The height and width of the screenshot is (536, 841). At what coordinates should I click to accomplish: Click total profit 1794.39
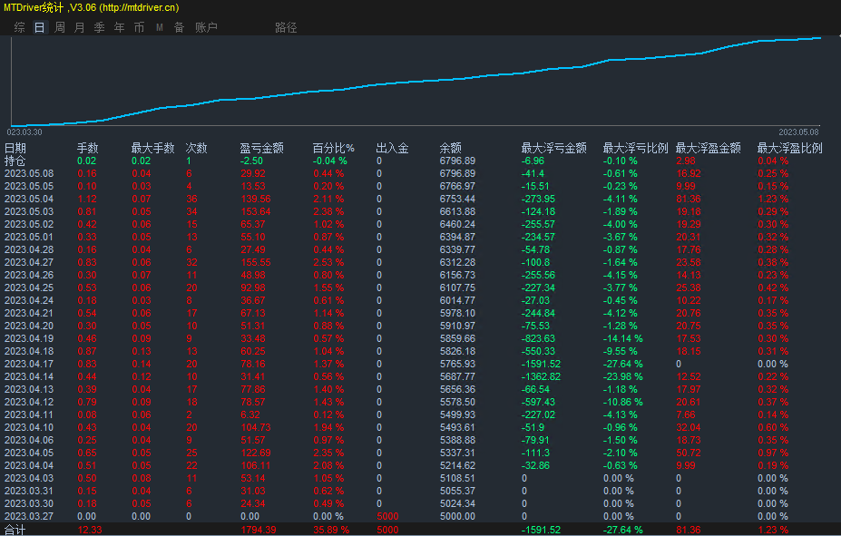pyautogui.click(x=258, y=530)
